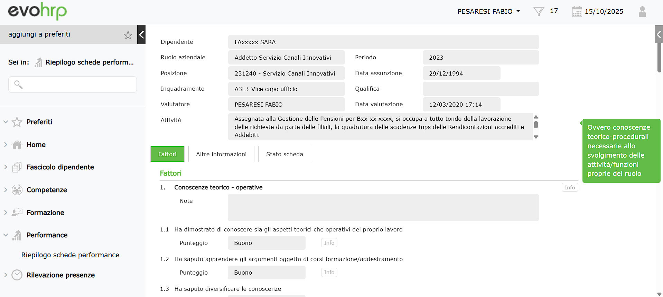Open the PESARESI FABIO user dropdown

pyautogui.click(x=488, y=11)
